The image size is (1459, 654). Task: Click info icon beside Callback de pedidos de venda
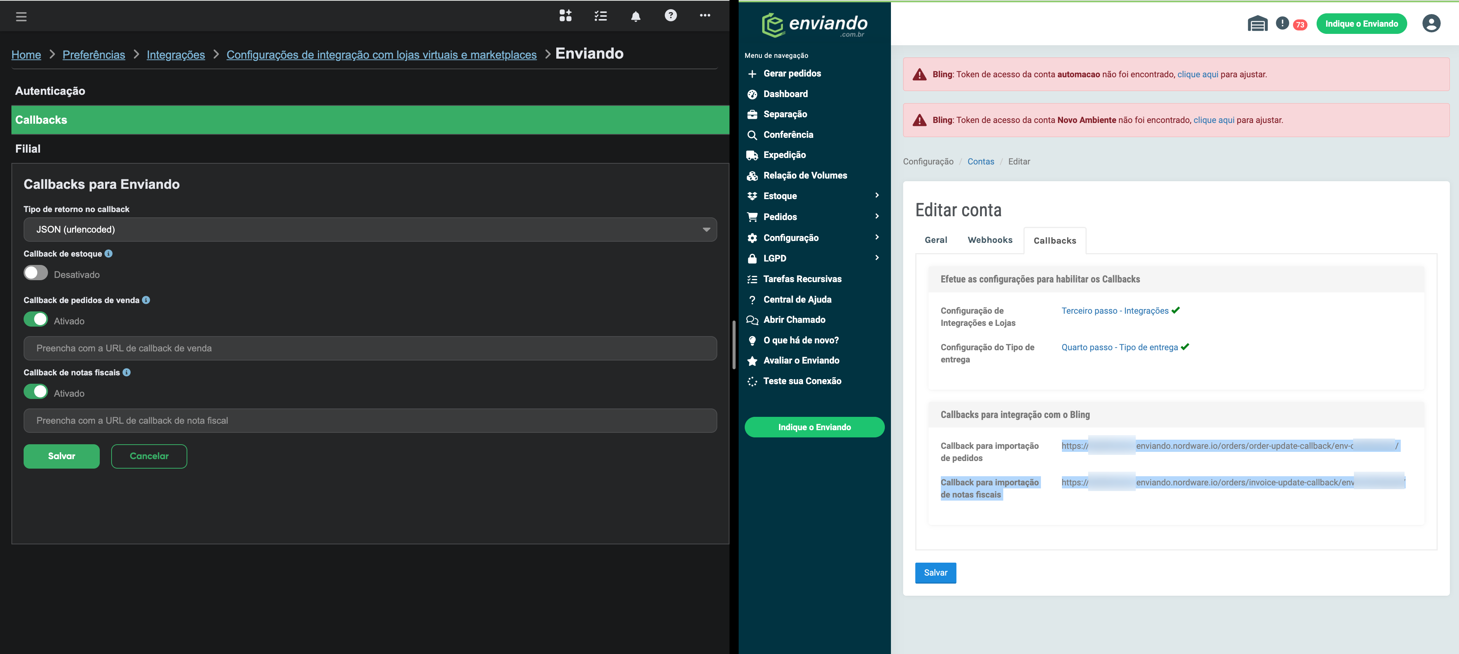(x=146, y=300)
